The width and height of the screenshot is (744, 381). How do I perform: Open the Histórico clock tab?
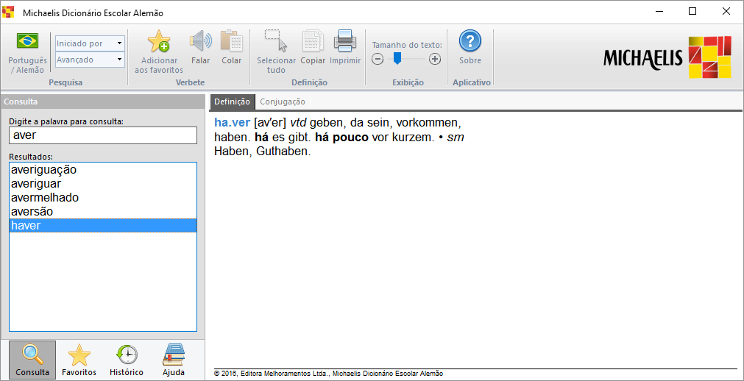point(127,360)
